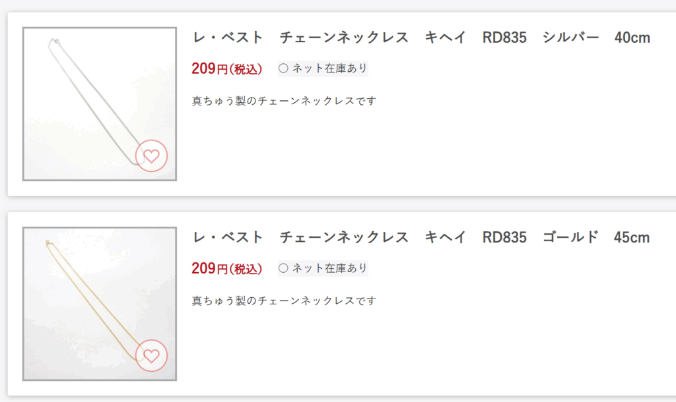Open the silver chain necklace thumbnail image
Screen dimensions: 676x402
(100, 104)
